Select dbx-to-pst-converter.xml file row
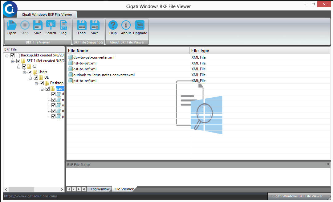 click(198, 57)
